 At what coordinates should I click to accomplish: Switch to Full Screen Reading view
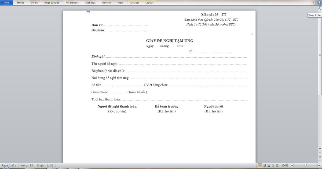coord(264,166)
